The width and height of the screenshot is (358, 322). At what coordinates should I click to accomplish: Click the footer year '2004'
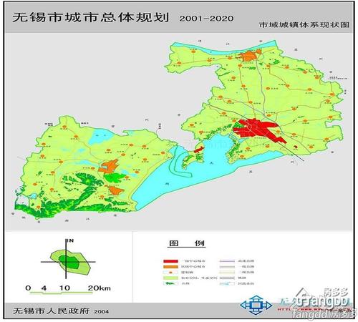pyautogui.click(x=102, y=311)
